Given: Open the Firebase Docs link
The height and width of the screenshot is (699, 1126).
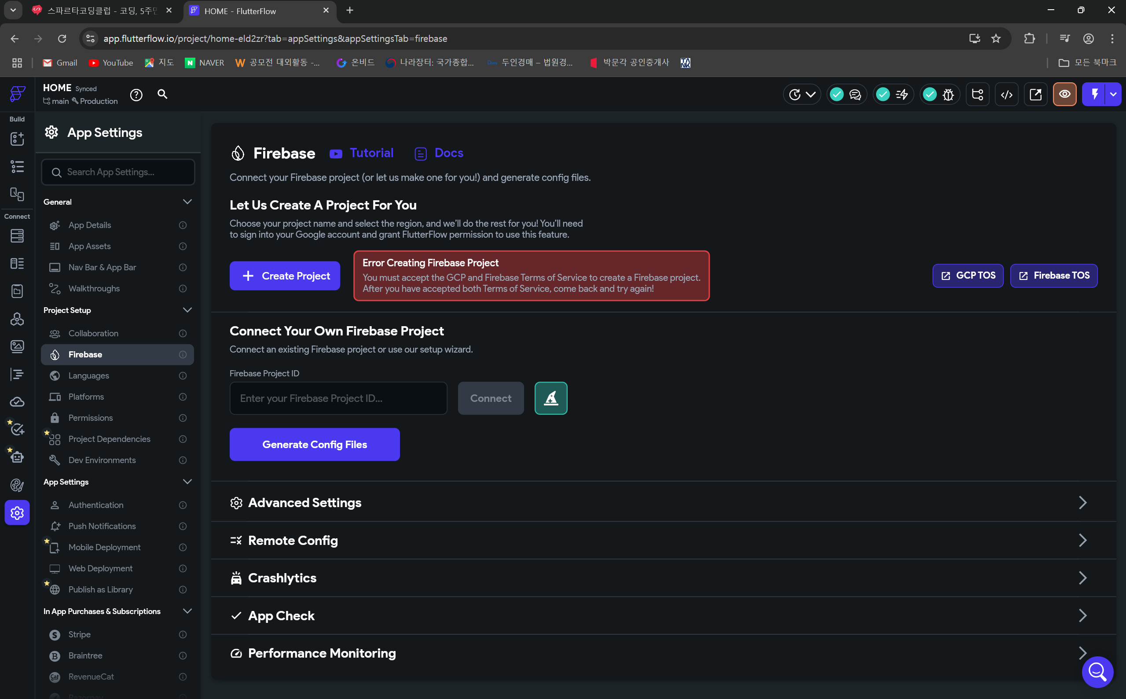Looking at the screenshot, I should pos(439,153).
